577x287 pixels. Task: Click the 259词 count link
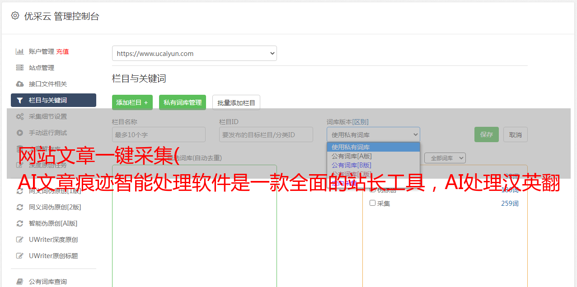(510, 204)
